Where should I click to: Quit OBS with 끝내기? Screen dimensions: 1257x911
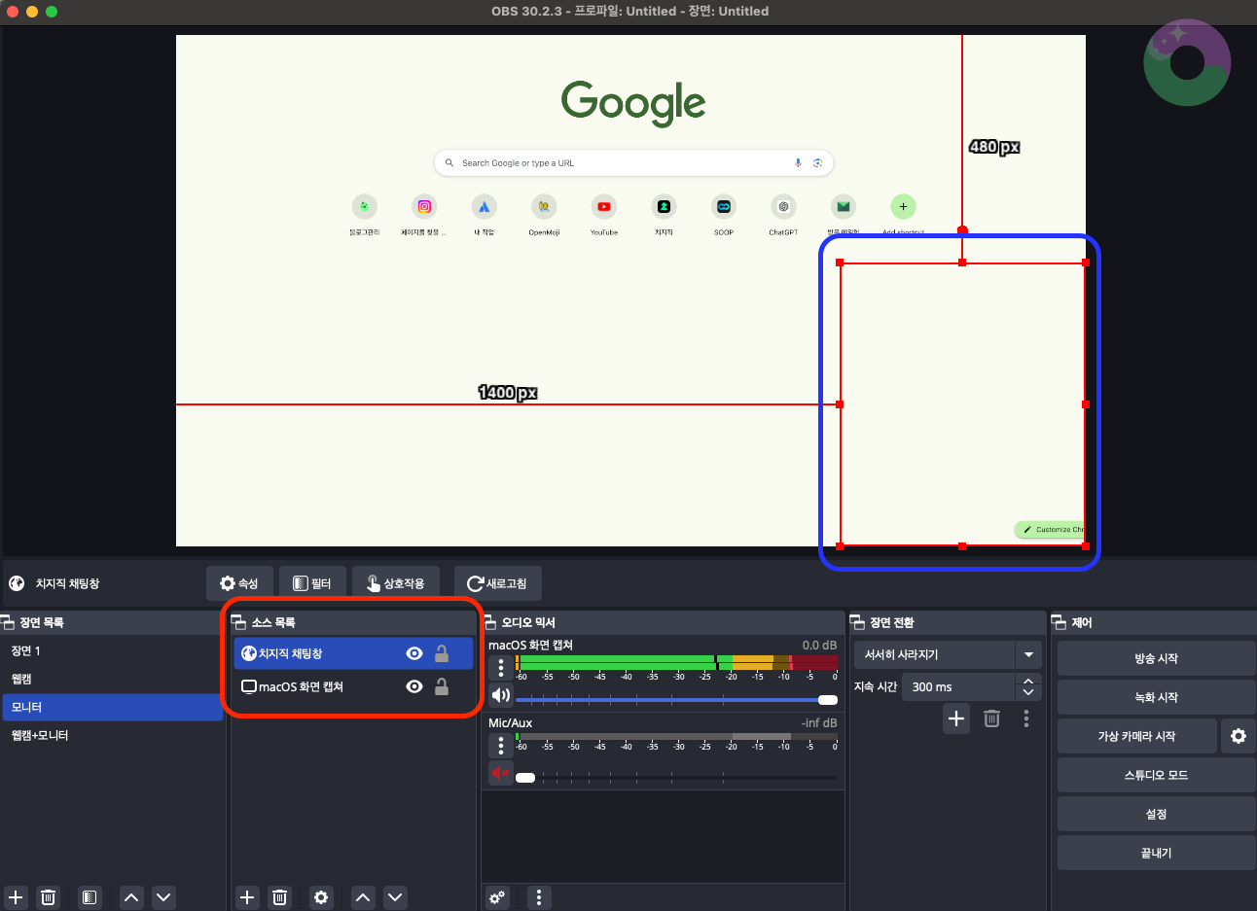click(x=1156, y=853)
